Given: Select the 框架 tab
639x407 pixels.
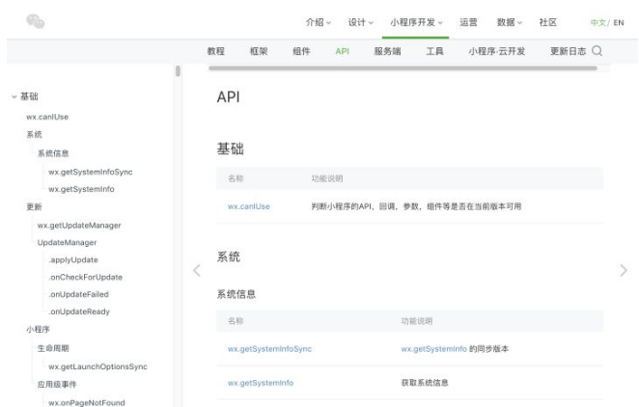Looking at the screenshot, I should [259, 51].
